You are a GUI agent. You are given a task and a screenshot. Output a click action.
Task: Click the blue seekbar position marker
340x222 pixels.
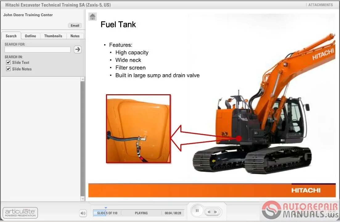pyautogui.click(x=106, y=208)
